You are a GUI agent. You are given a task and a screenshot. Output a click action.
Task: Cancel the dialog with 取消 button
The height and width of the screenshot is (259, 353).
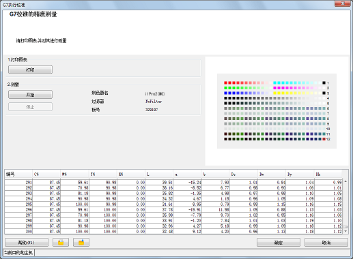[x=326, y=242]
